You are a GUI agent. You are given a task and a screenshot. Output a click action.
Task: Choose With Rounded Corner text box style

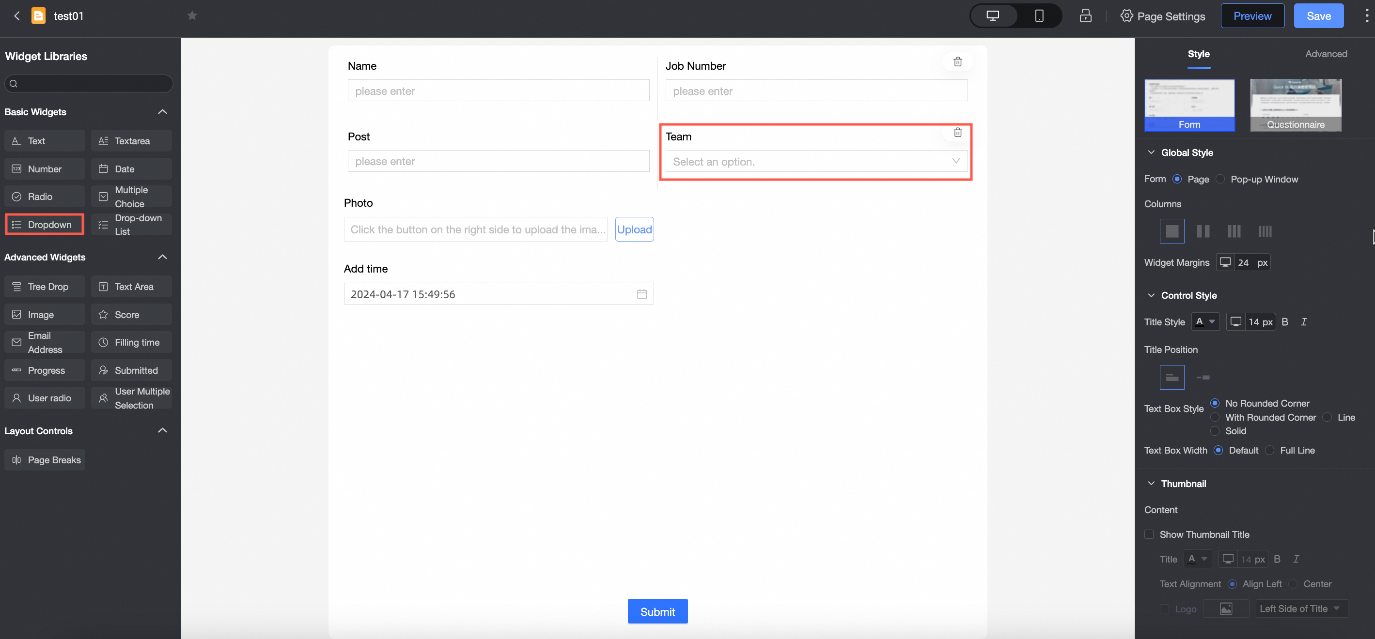click(x=1215, y=417)
